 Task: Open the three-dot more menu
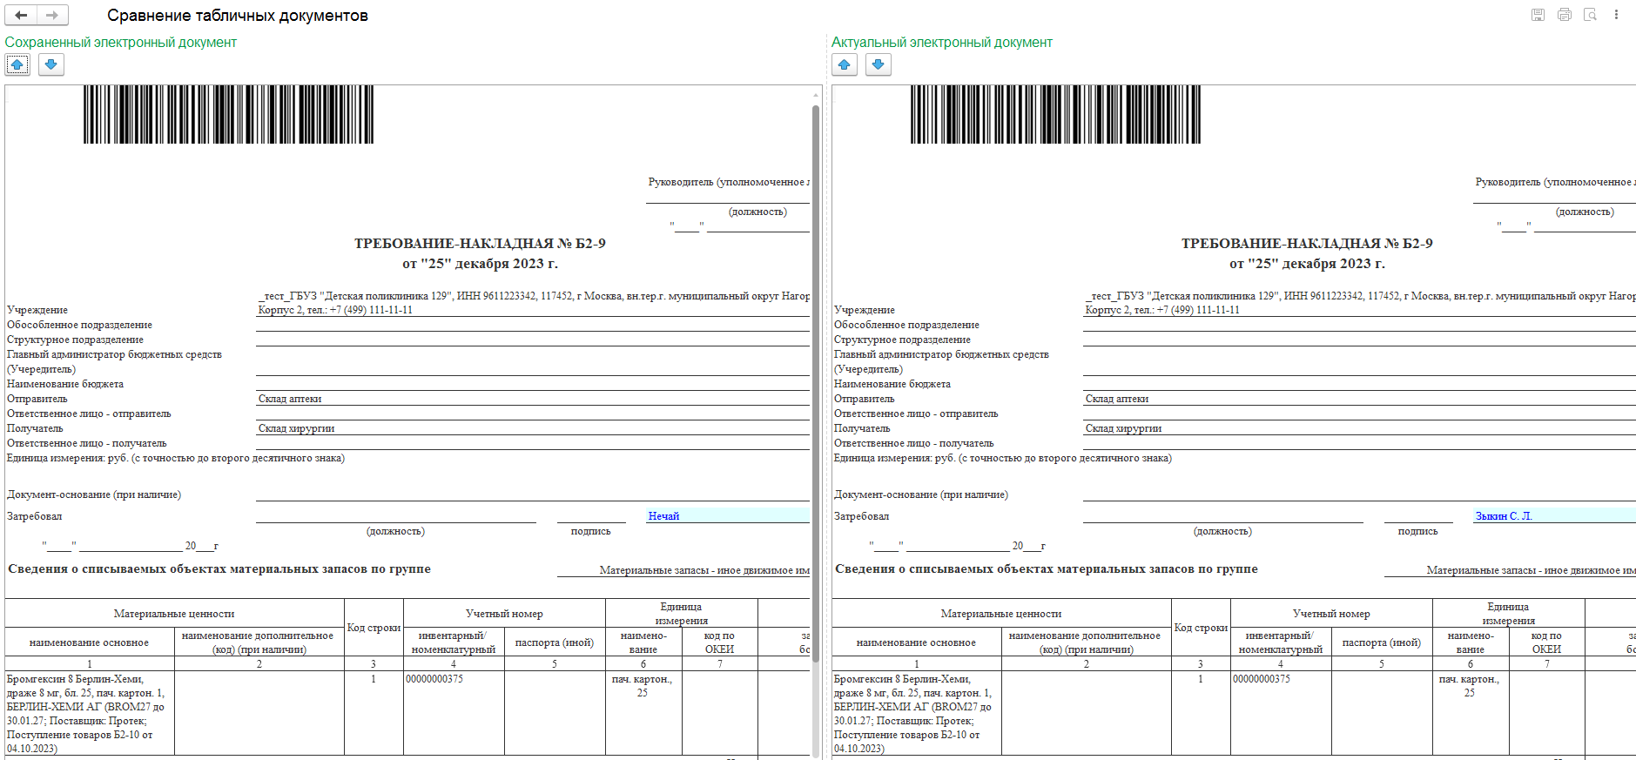coord(1616,15)
